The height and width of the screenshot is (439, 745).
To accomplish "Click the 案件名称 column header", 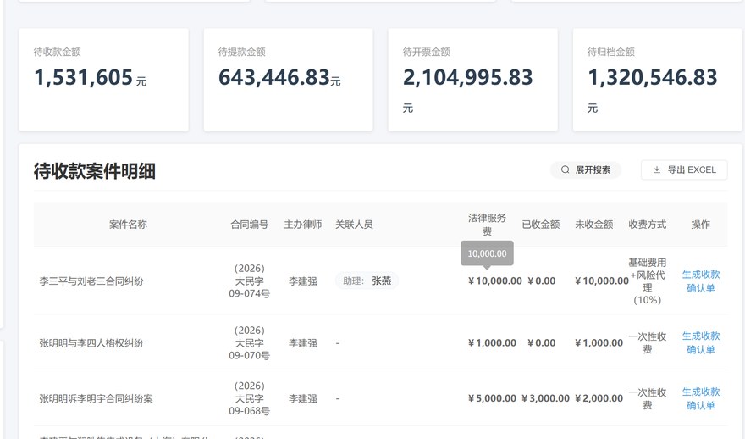I will coord(128,225).
